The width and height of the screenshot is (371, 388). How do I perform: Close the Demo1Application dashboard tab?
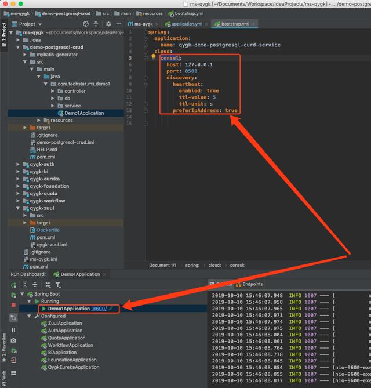[x=104, y=274]
